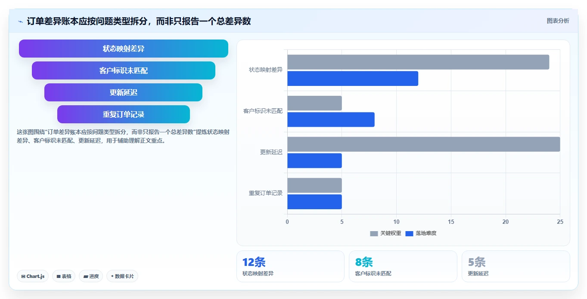Viewport: 587px width, 299px height.
Task: Click the x-axis tick value 25
Action: [x=560, y=222]
